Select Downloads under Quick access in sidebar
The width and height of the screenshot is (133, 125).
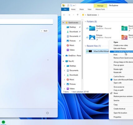point(74,32)
